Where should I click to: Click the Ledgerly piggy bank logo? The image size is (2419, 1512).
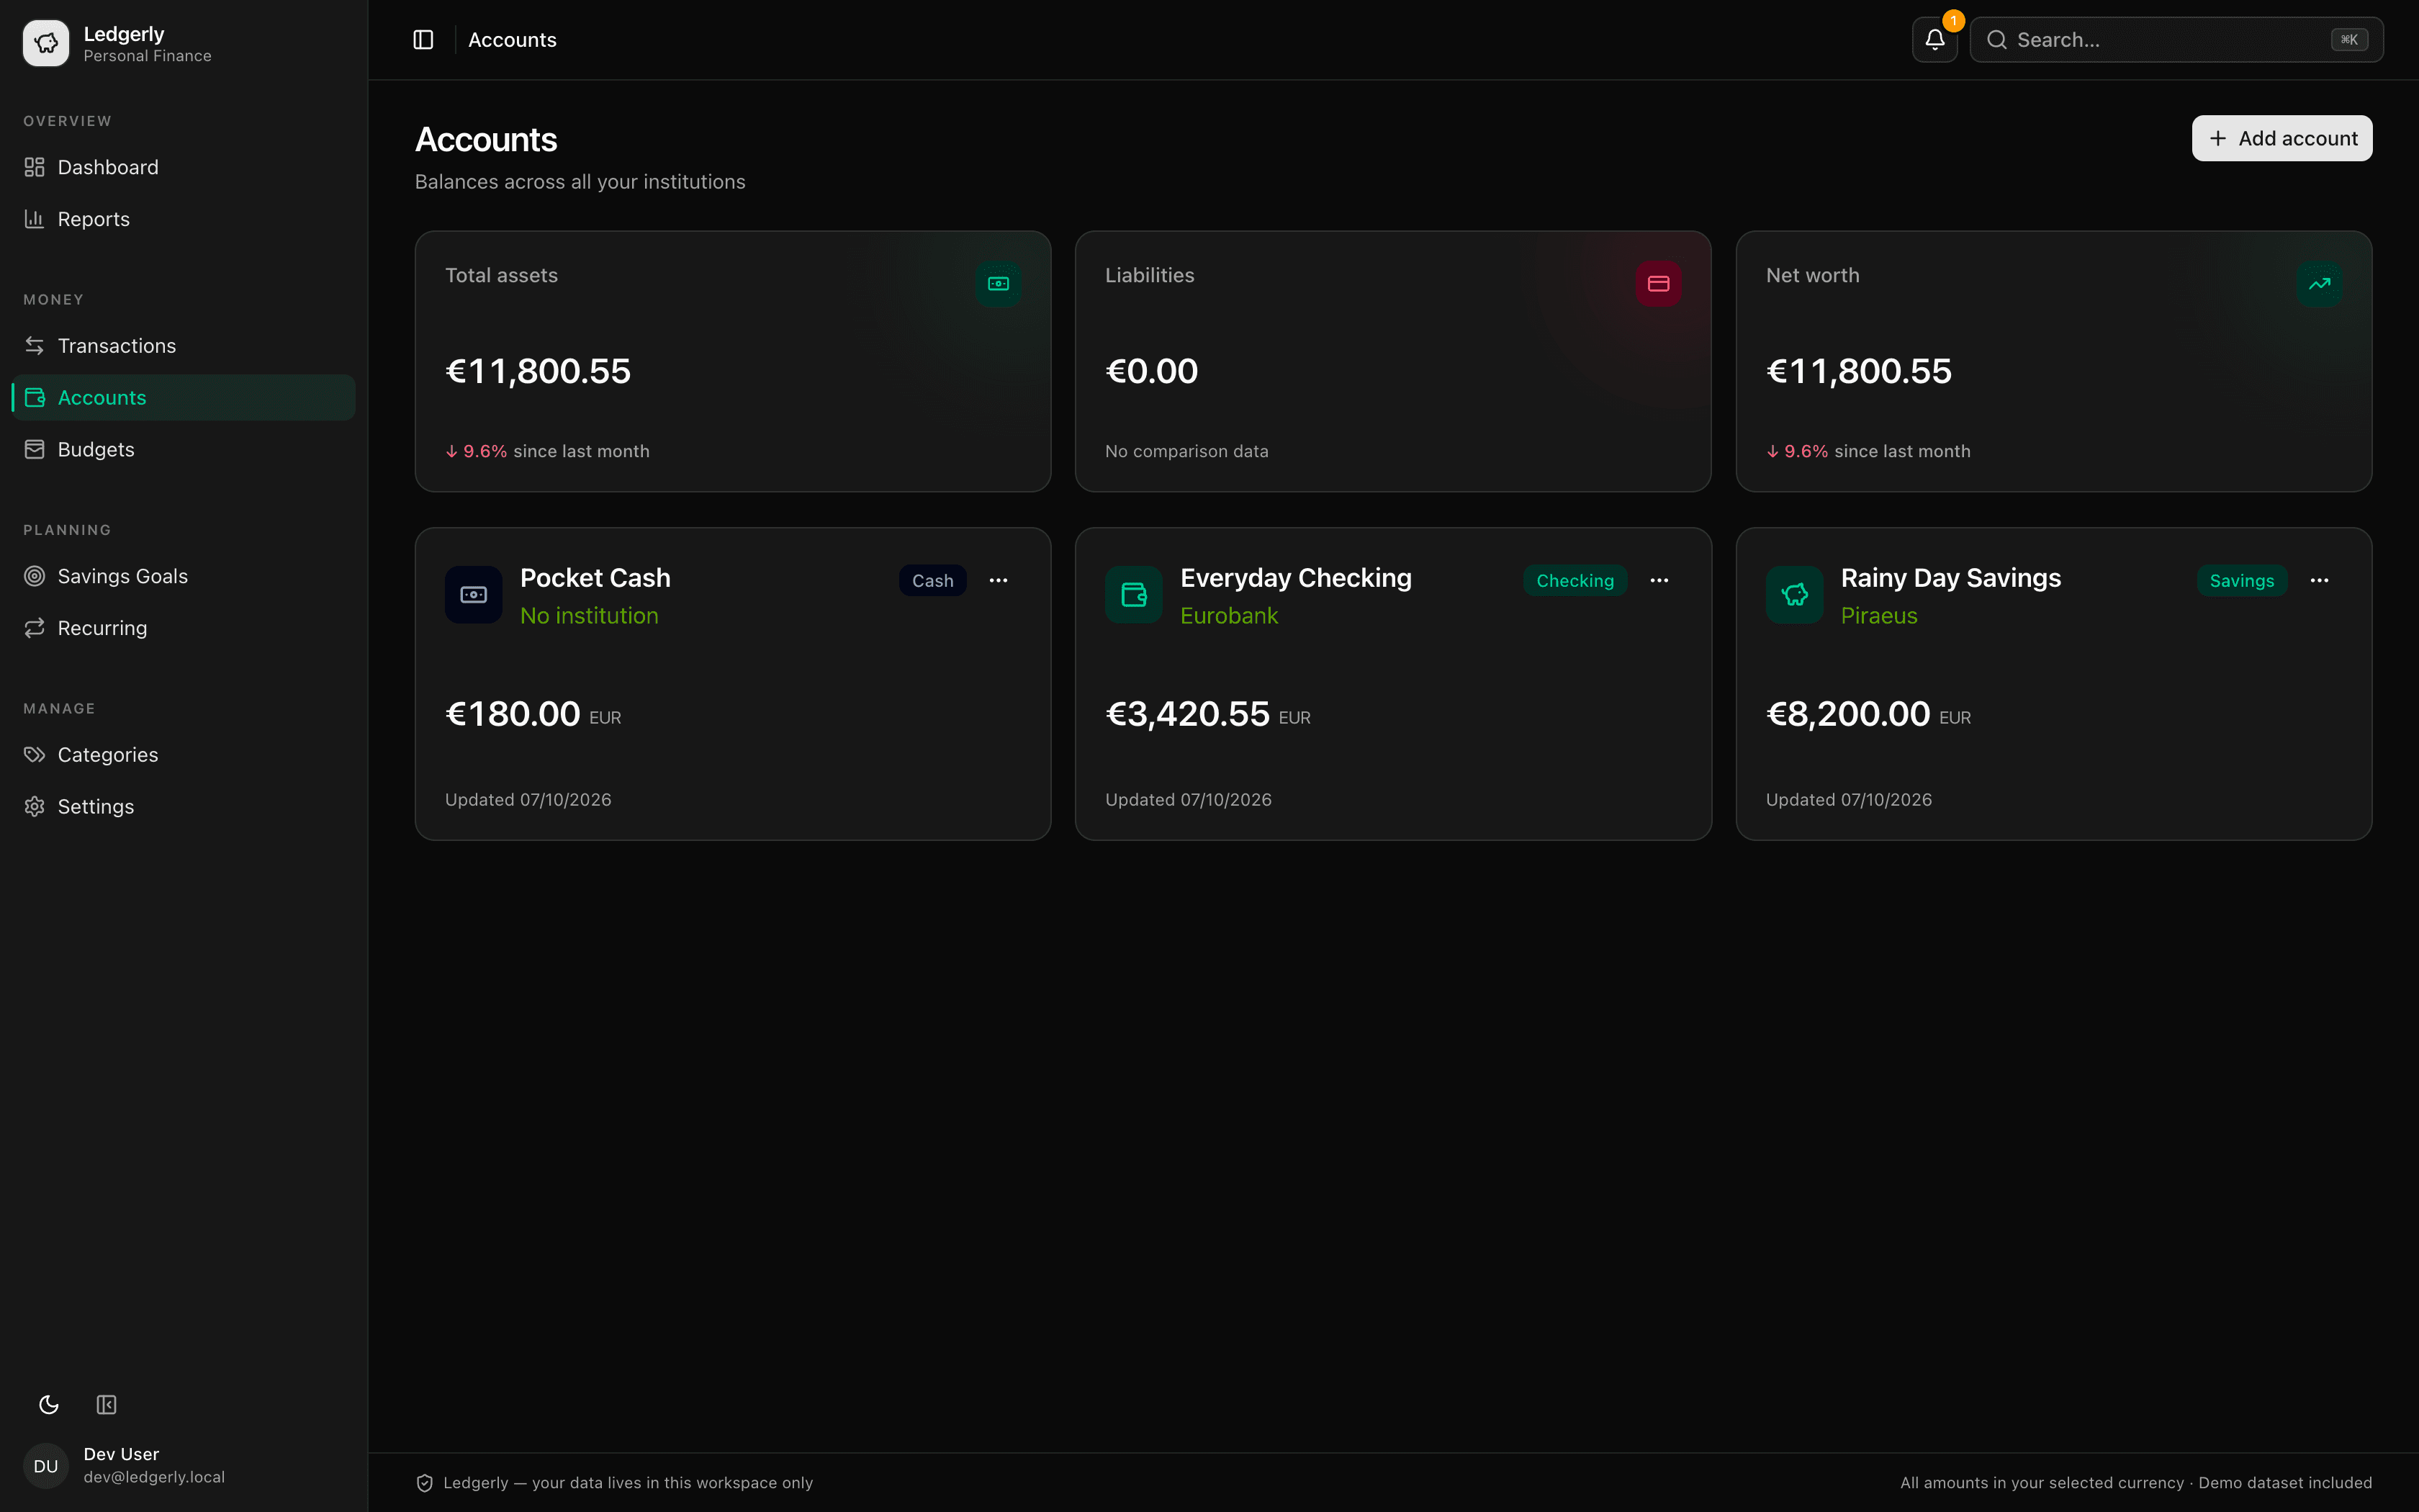pyautogui.click(x=46, y=43)
